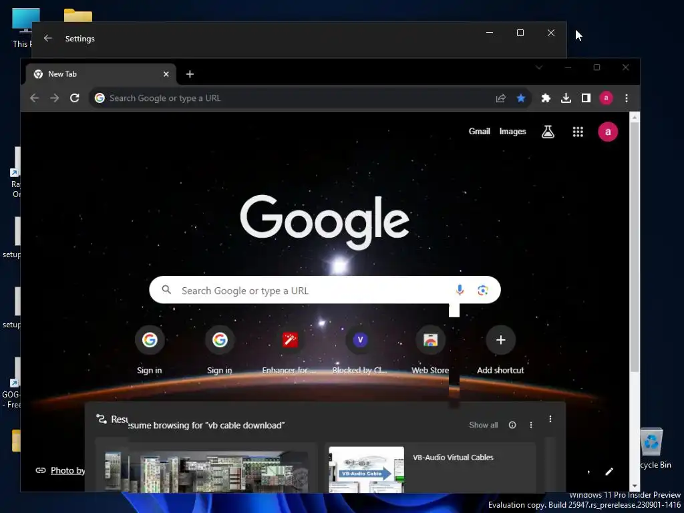Customize Chrome with pencil icon
This screenshot has width=684, height=513.
pyautogui.click(x=609, y=471)
